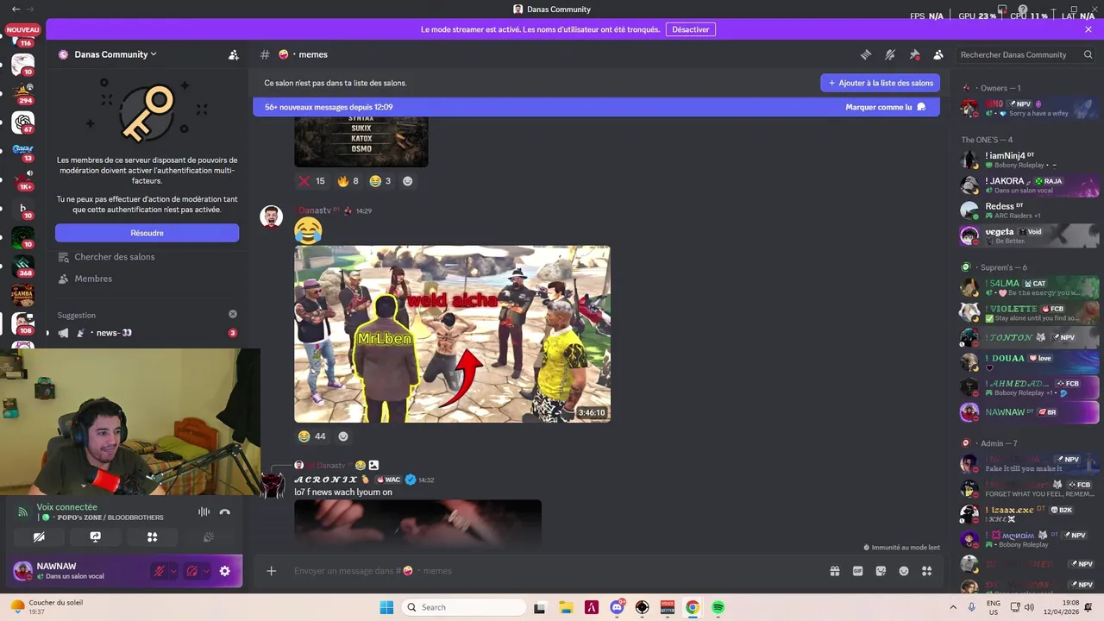Open member Redess profile

pos(1029,210)
